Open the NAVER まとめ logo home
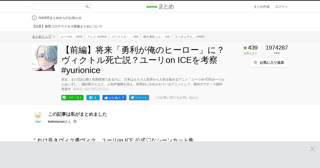This screenshot has width=320, height=168. [160, 7]
